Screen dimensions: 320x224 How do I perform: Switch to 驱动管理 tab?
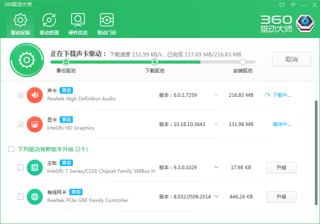pos(49,24)
